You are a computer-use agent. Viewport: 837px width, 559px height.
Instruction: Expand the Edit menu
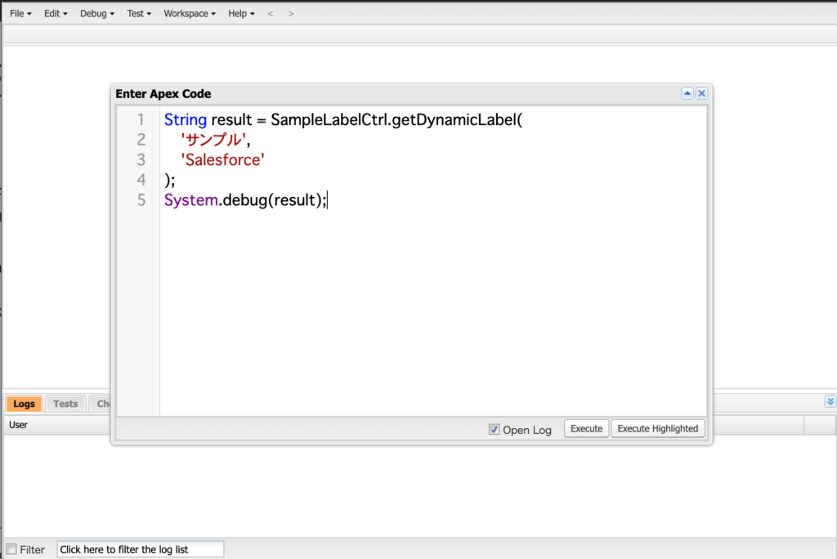click(x=56, y=14)
